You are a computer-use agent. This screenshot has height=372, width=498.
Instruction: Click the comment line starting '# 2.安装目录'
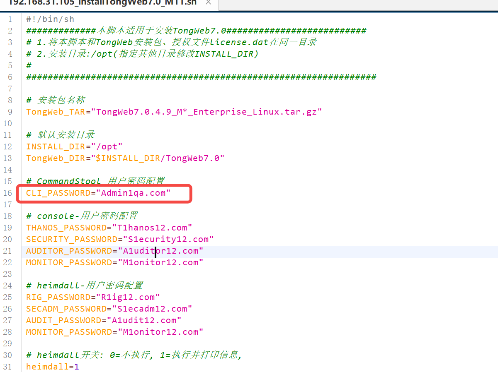point(142,54)
